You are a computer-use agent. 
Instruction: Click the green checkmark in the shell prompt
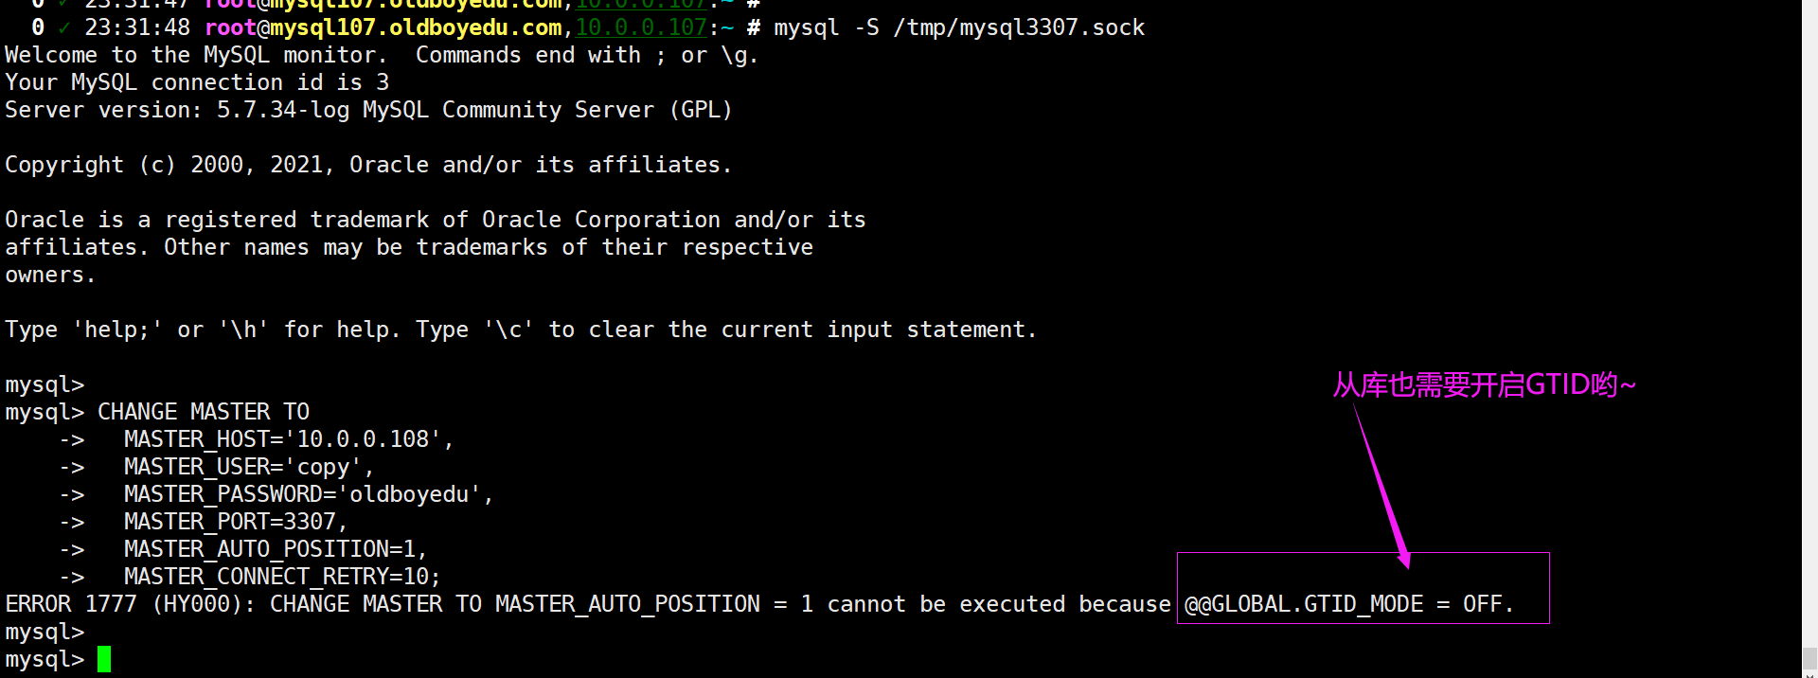pyautogui.click(x=63, y=28)
